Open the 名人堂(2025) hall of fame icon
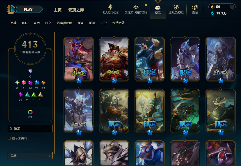Viewport: 241px width, 166px height. [110, 7]
